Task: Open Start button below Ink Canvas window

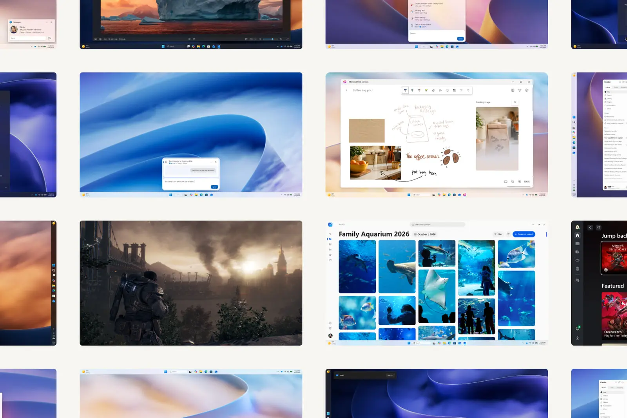Action: click(409, 195)
